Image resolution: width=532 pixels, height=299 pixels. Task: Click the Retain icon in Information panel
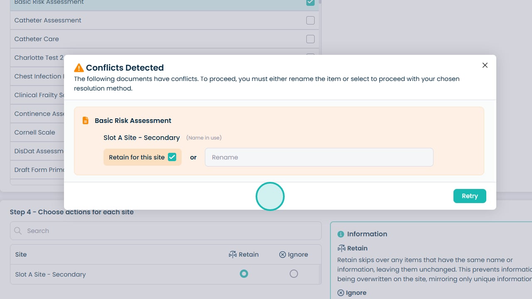341,248
